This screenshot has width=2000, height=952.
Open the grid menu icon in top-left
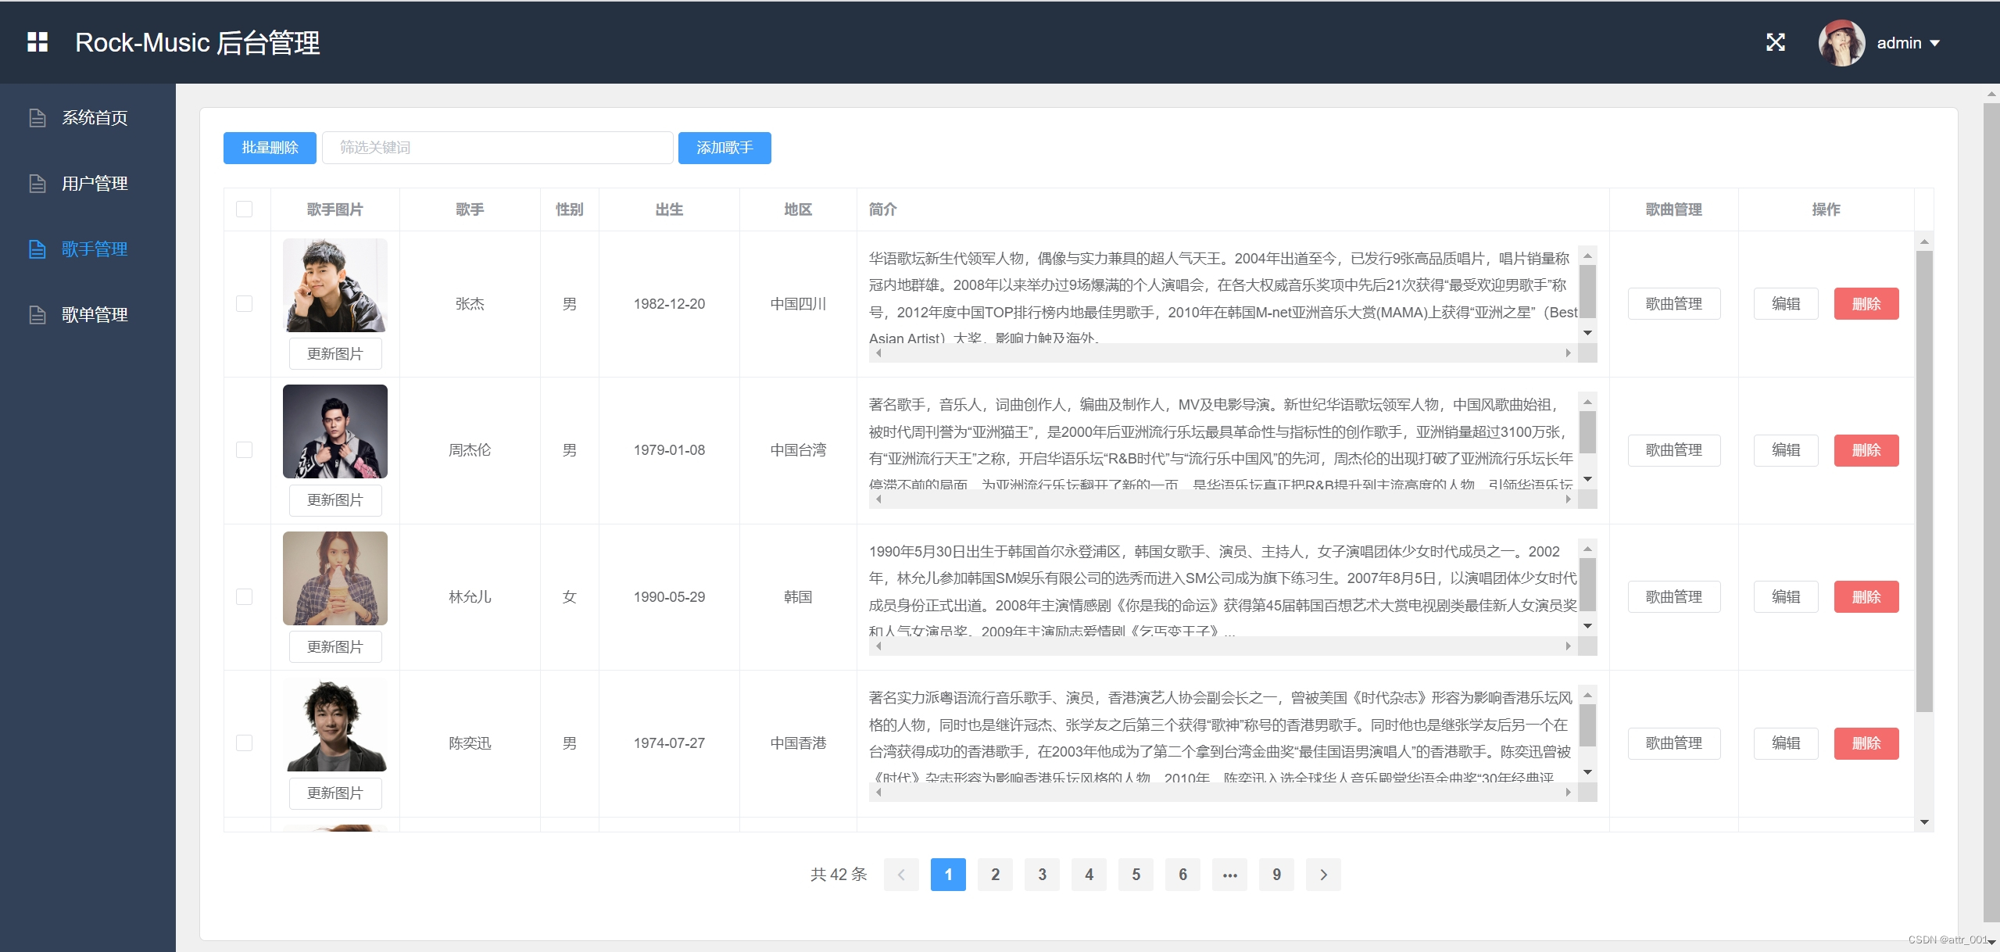click(x=37, y=42)
